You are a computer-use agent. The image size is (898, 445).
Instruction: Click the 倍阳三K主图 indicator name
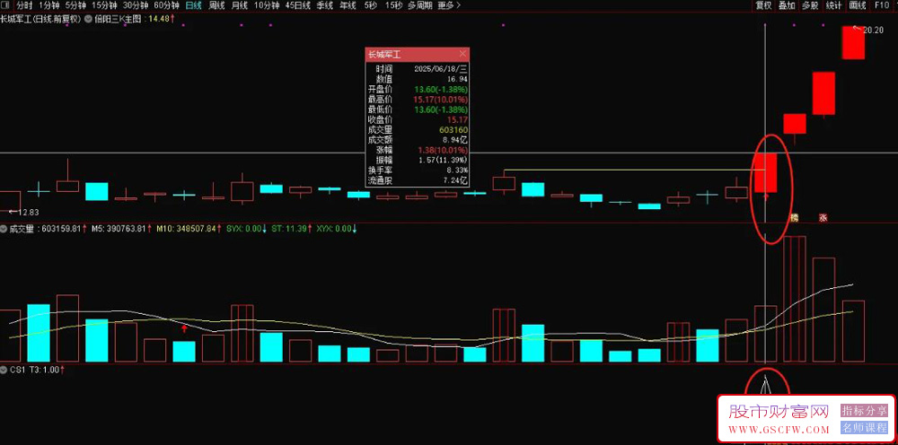(119, 18)
